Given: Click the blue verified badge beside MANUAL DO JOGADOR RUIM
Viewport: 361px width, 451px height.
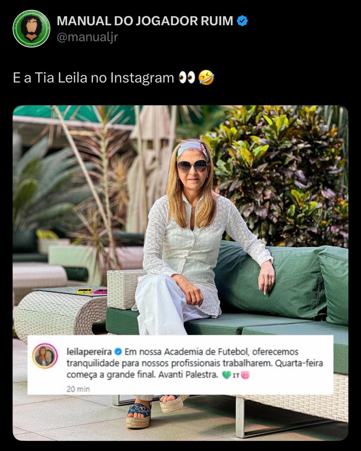Looking at the screenshot, I should click(x=242, y=21).
